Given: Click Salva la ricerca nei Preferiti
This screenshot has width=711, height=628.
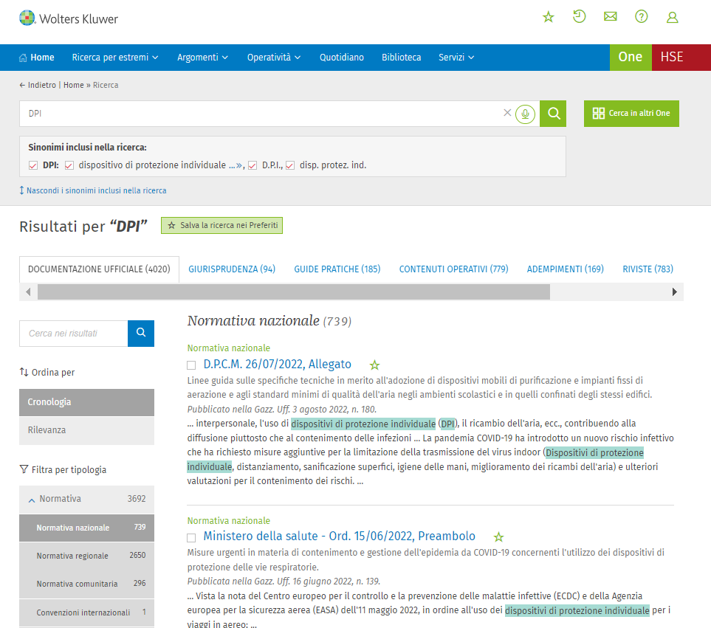Looking at the screenshot, I should click(x=222, y=225).
